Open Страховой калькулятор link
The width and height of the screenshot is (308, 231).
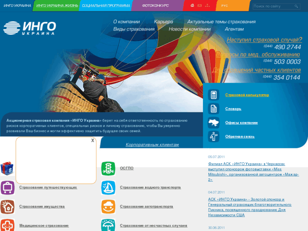[x=247, y=95]
